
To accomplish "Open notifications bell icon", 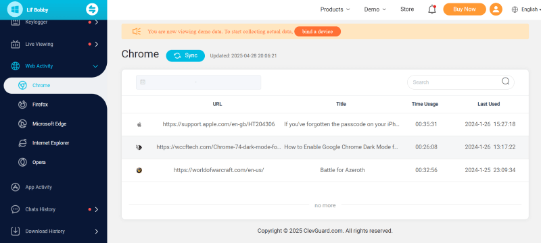I will pyautogui.click(x=432, y=9).
